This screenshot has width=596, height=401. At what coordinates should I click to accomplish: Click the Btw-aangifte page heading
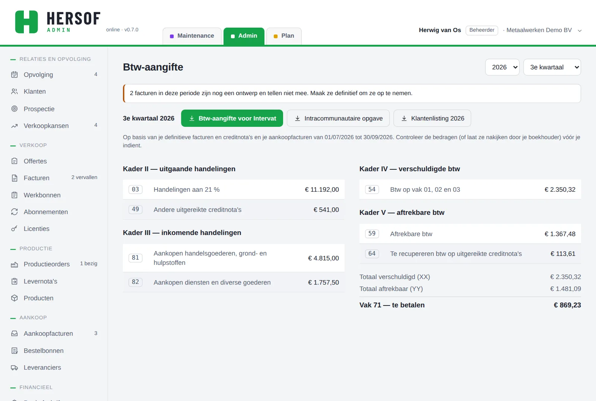[153, 67]
